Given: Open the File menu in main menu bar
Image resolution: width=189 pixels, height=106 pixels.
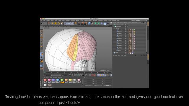Looking at the screenshot, I should coord(41,21).
